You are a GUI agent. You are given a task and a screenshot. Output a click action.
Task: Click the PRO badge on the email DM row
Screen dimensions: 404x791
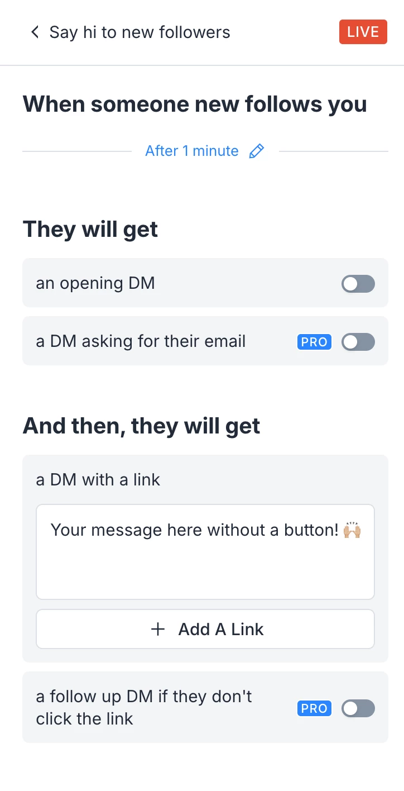pos(314,342)
